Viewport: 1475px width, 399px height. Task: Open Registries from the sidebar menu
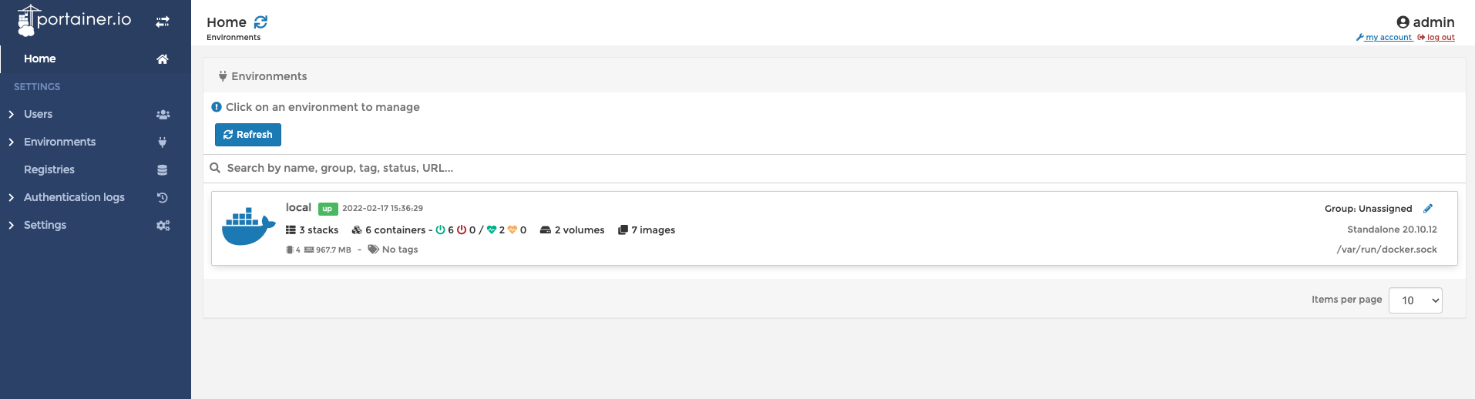(x=49, y=169)
